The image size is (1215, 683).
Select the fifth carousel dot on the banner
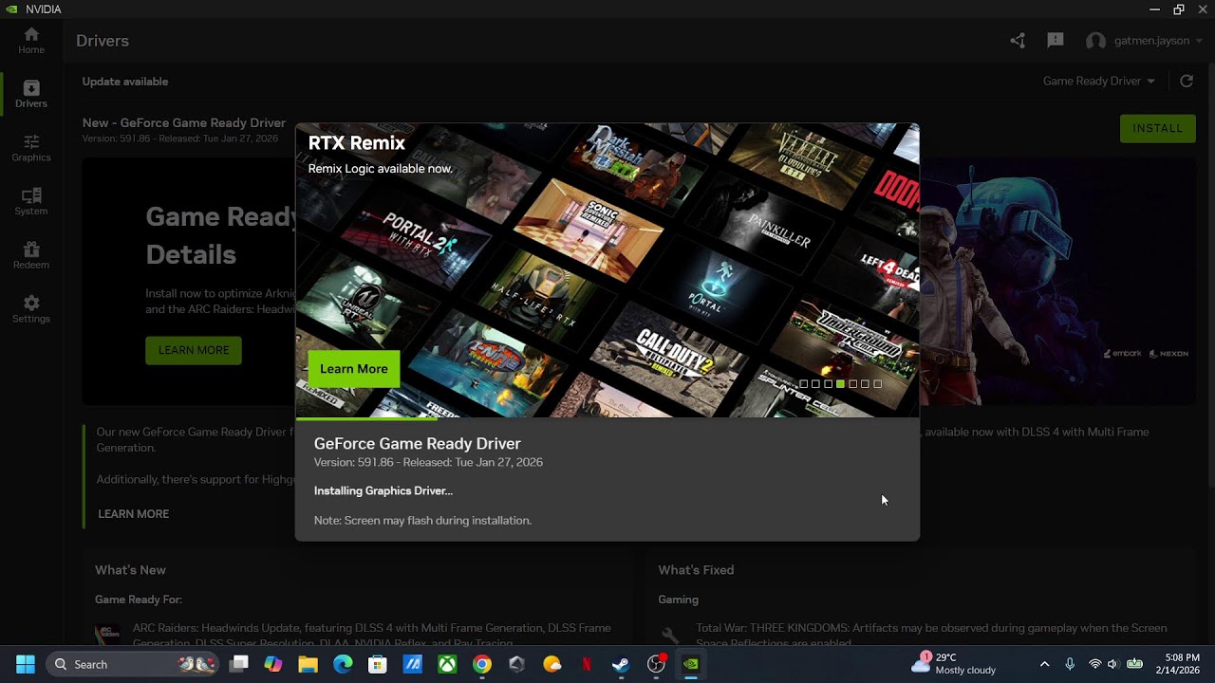click(852, 384)
